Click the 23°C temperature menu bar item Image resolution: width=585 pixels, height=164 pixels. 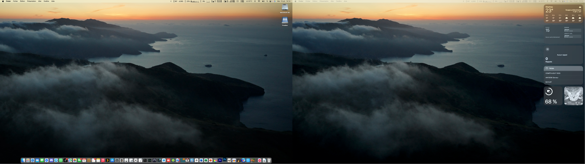[x=249, y=1]
